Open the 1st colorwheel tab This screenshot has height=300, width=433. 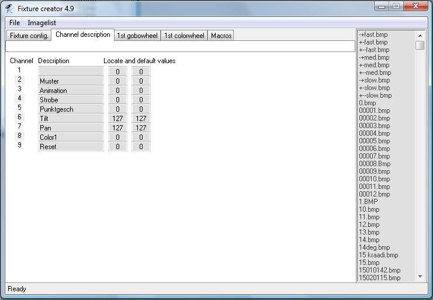click(x=184, y=36)
